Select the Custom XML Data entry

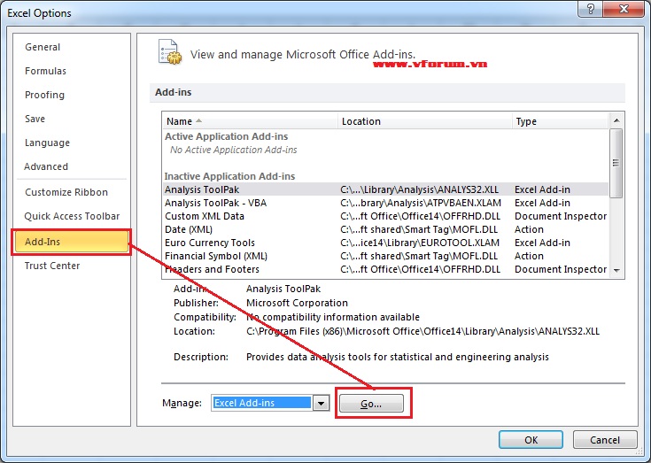tap(385, 216)
